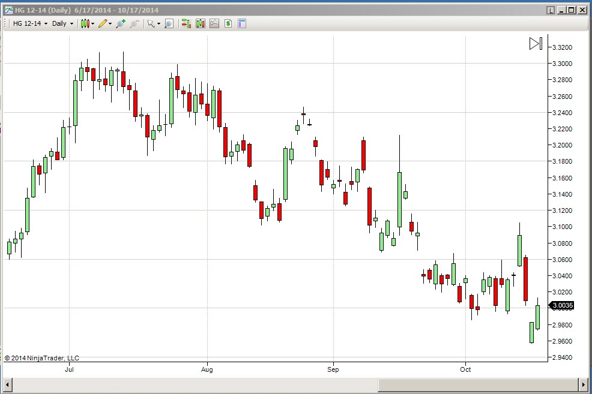Maximize the chart window
Screen dimensions: 592x394
572,10
